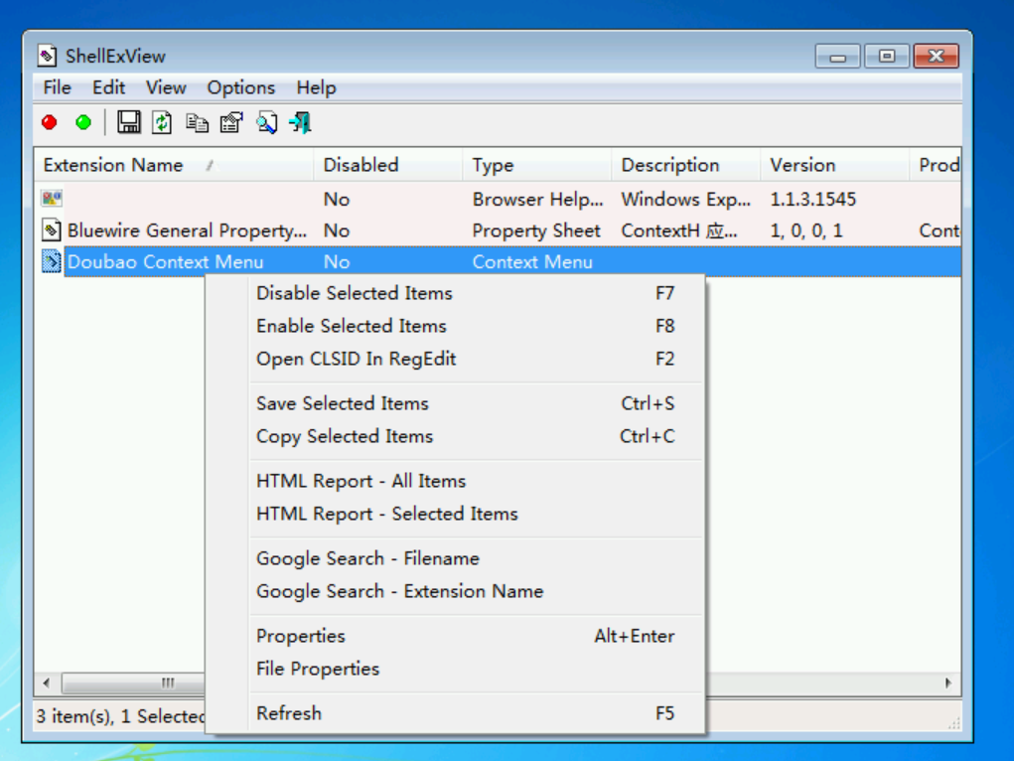Image resolution: width=1014 pixels, height=761 pixels.
Task: Sort by the Disabled column header
Action: (388, 165)
